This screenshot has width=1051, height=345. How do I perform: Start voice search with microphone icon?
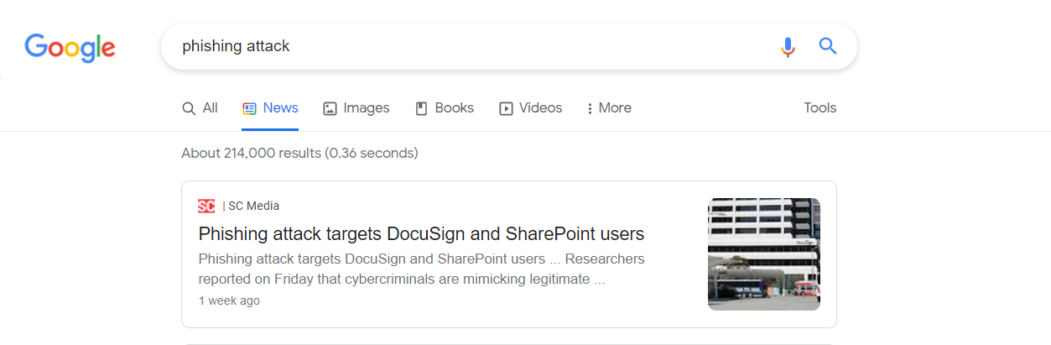[787, 47]
